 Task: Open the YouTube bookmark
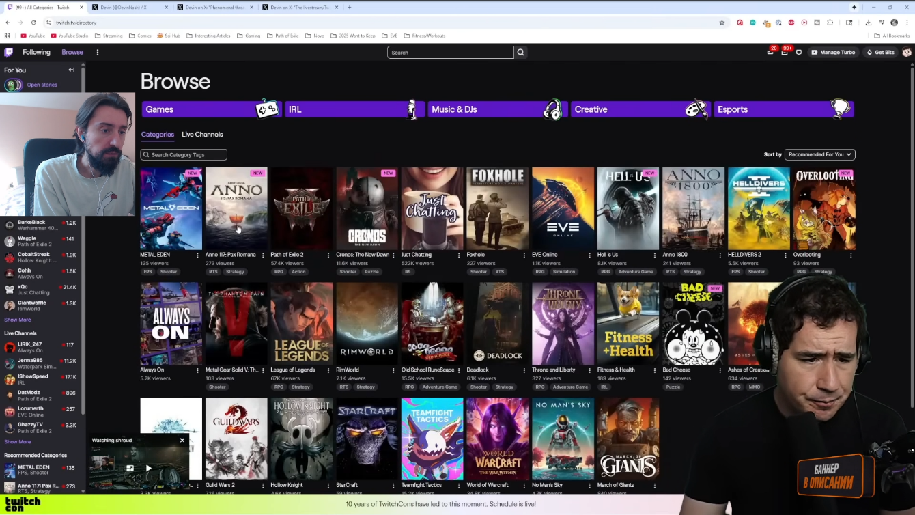[x=33, y=36]
